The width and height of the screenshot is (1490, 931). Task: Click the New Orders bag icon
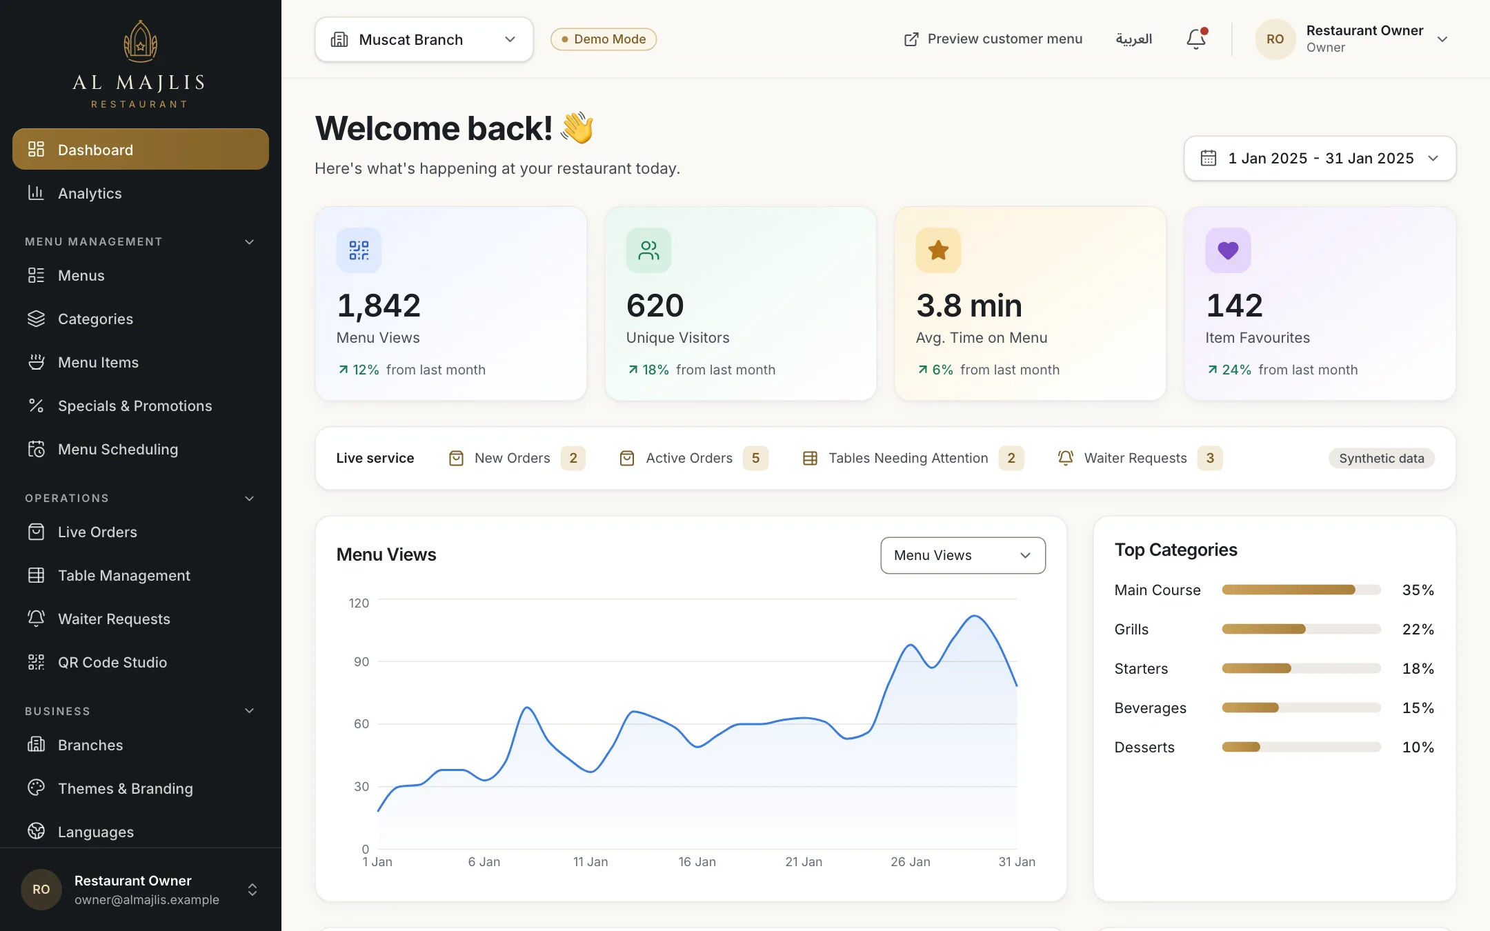point(456,458)
